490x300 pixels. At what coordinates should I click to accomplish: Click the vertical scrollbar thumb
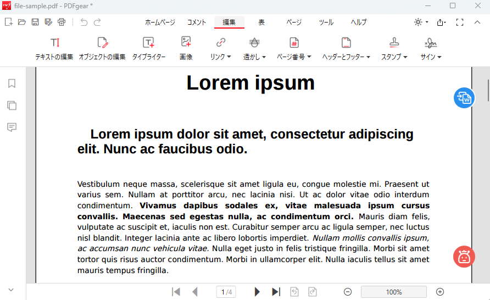488,91
